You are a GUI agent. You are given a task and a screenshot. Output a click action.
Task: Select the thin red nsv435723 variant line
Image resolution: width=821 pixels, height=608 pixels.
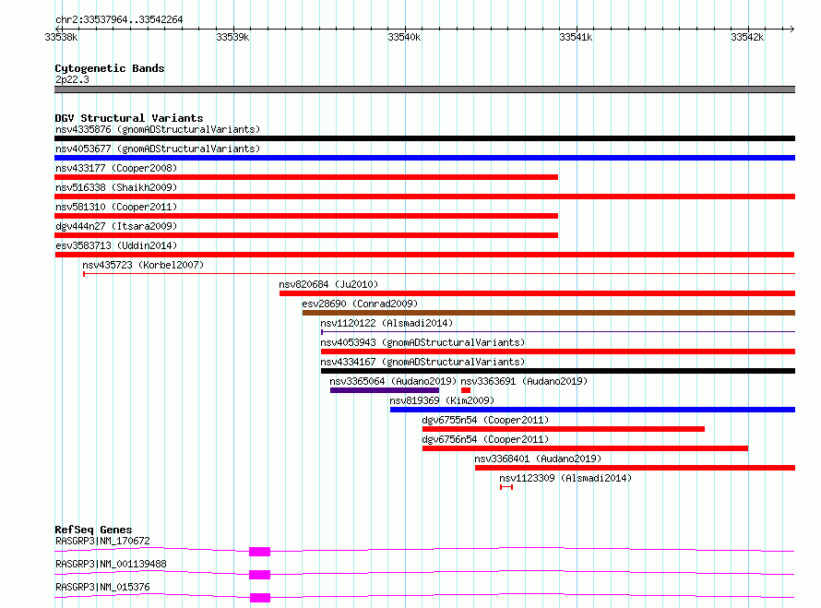(x=439, y=273)
